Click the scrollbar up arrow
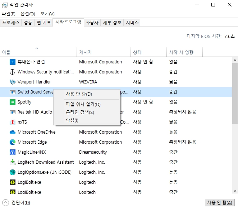Viewport: 238px width, 211px height. pos(235,60)
